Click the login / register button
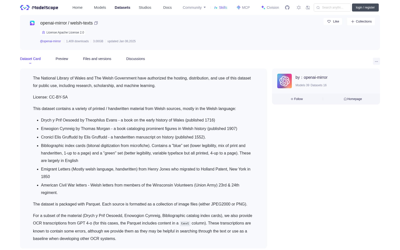Image resolution: width=400 pixels, height=250 pixels. [365, 7]
